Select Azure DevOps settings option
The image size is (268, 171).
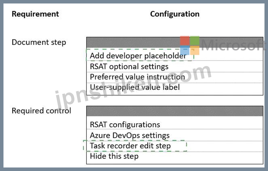pyautogui.click(x=175, y=135)
